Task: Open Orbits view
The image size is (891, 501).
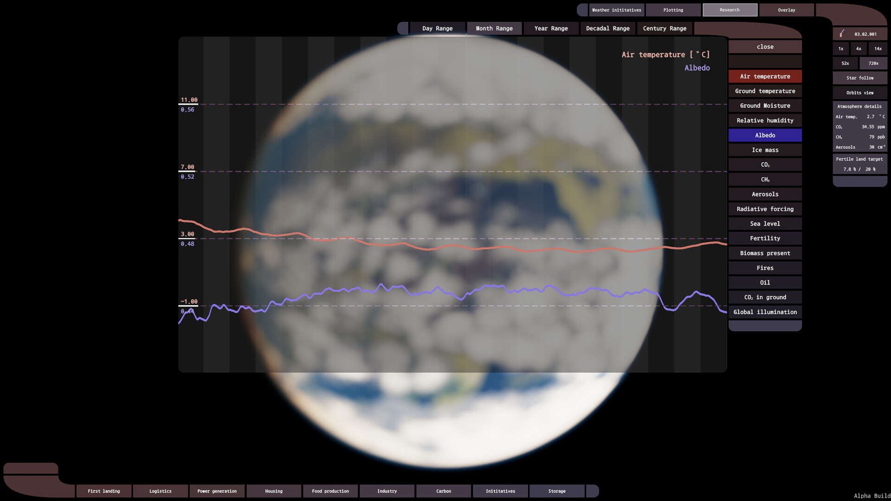Action: (x=860, y=92)
